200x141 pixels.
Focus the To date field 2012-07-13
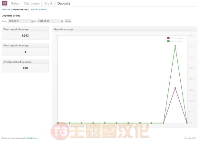[49, 21]
